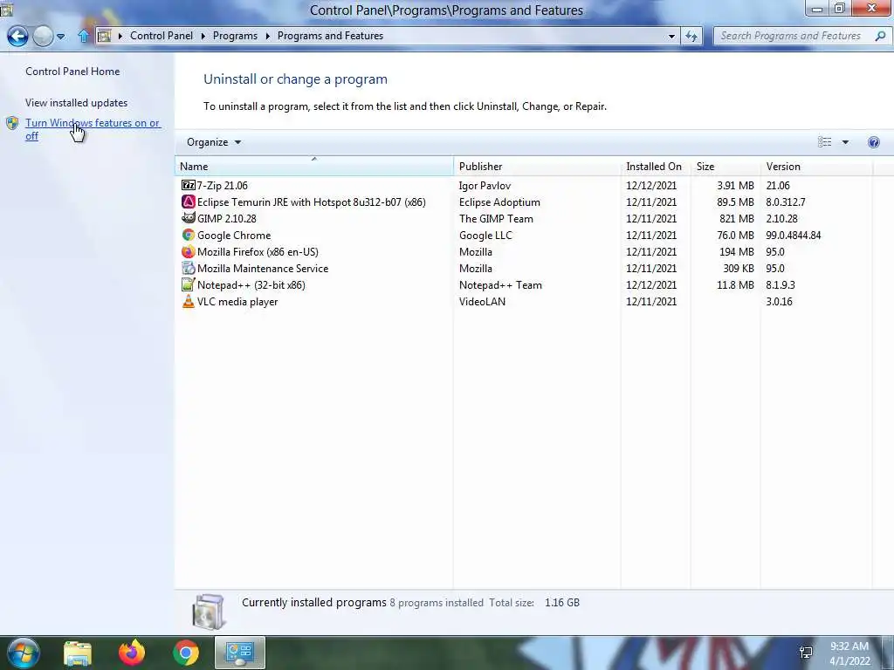
Task: Click the Notepad++ list icon
Action: tap(189, 284)
